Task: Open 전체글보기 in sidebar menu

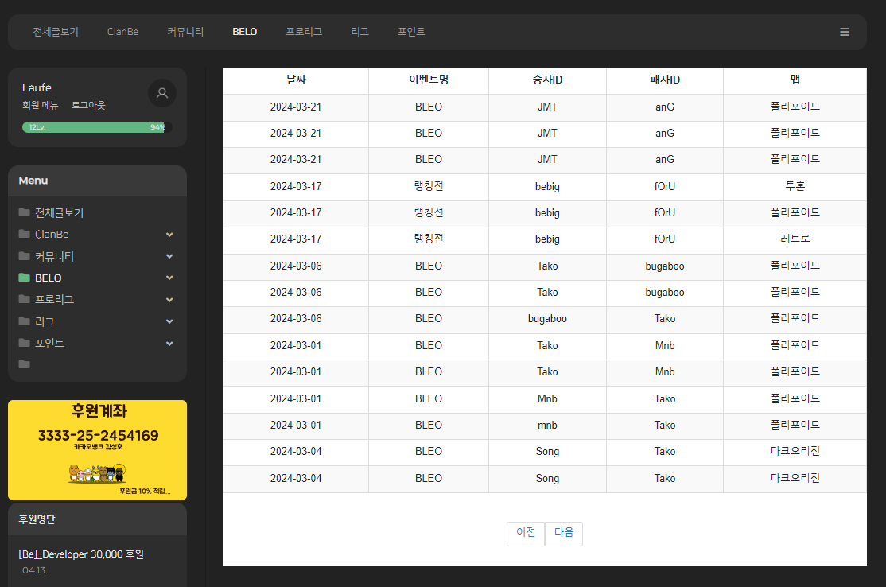Action: point(60,213)
